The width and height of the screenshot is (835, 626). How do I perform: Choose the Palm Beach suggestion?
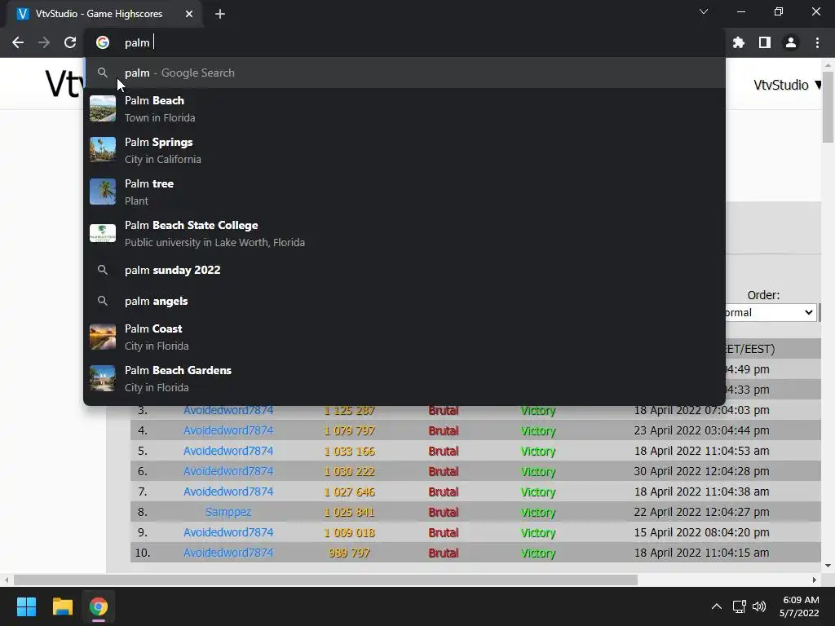(404, 108)
